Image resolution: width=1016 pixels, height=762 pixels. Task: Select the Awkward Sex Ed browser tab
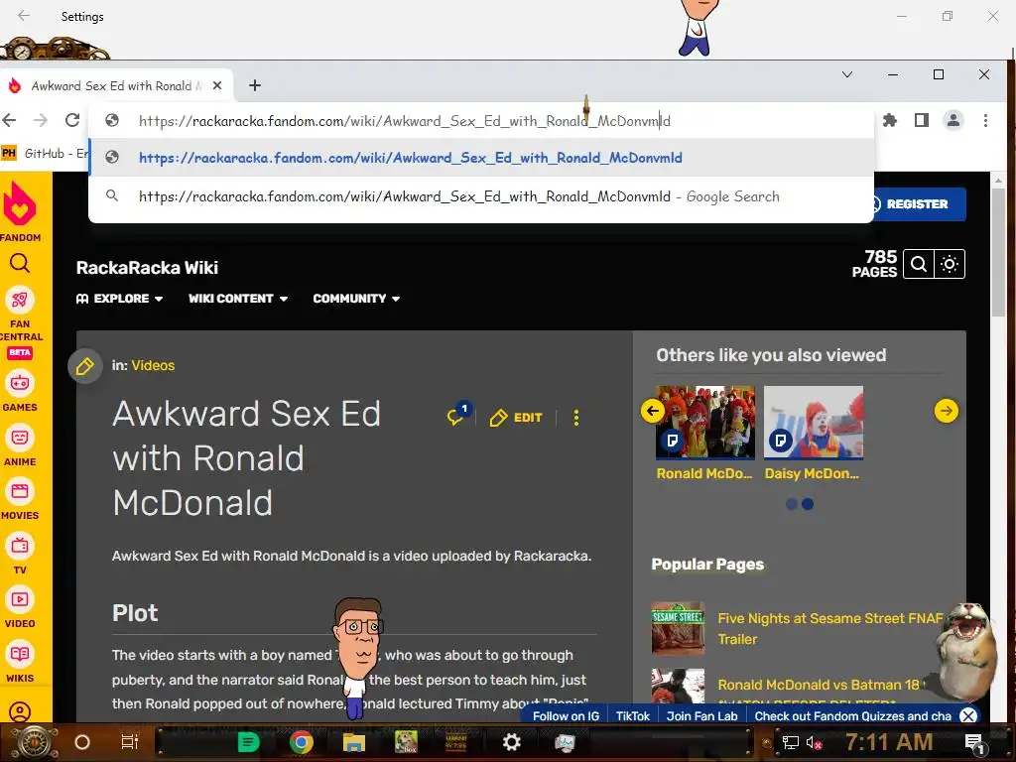tap(117, 85)
